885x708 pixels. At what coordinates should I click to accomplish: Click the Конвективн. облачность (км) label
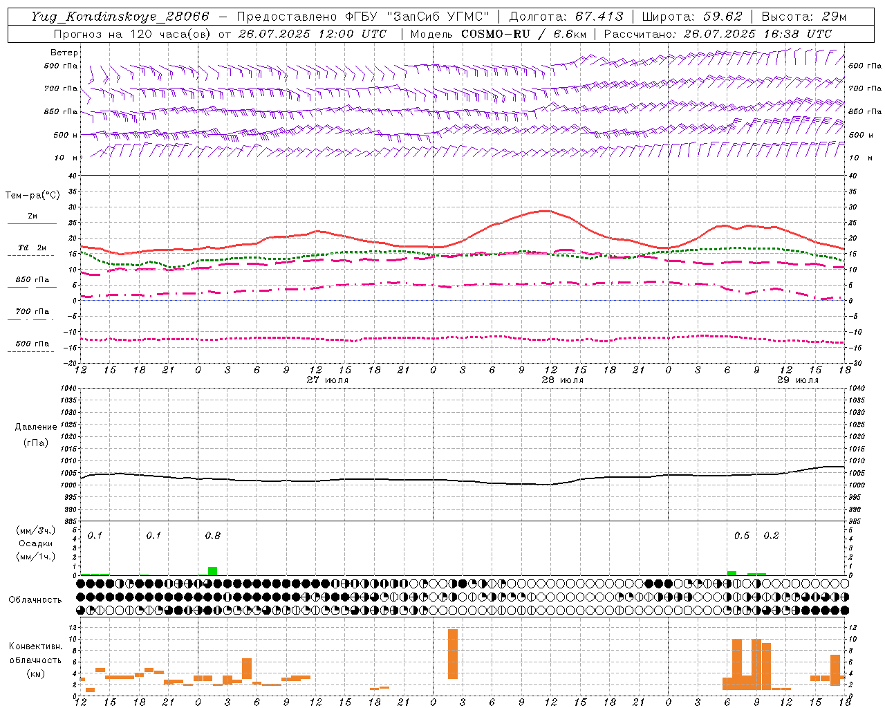[x=35, y=660]
